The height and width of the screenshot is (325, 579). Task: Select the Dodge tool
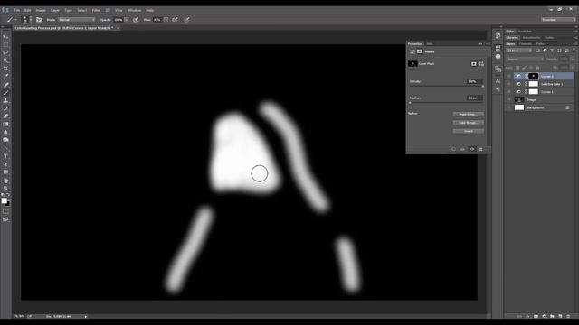[x=5, y=140]
